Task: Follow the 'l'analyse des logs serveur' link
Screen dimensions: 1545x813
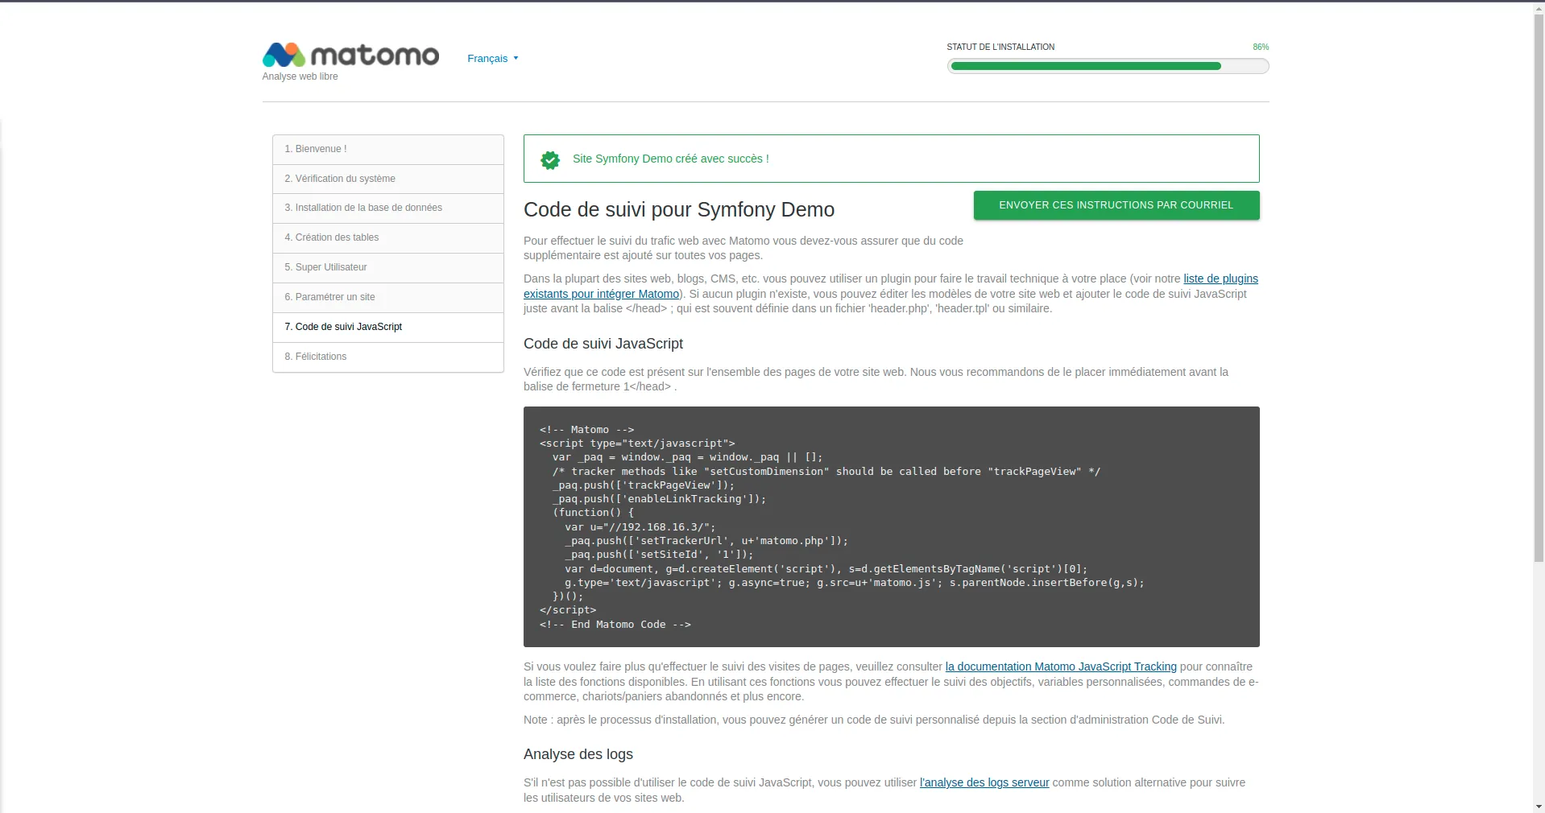Action: pos(984,782)
